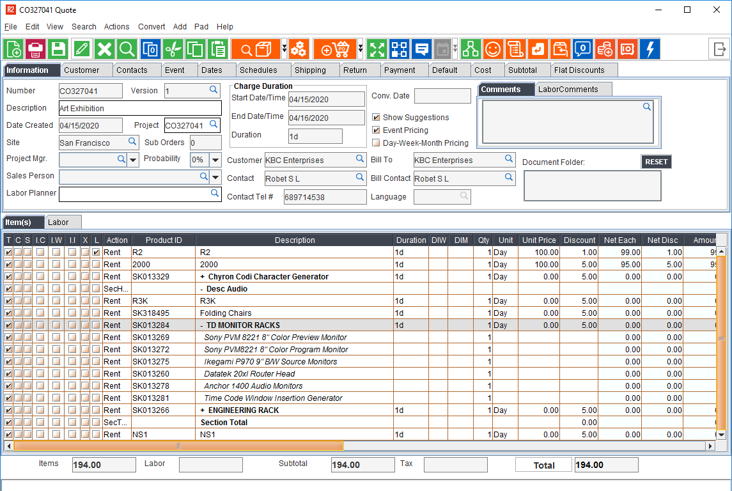Click the blue lightning bolt icon
The width and height of the screenshot is (732, 491).
(x=650, y=49)
